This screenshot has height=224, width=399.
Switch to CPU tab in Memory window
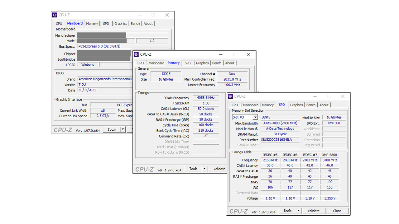pyautogui.click(x=141, y=63)
